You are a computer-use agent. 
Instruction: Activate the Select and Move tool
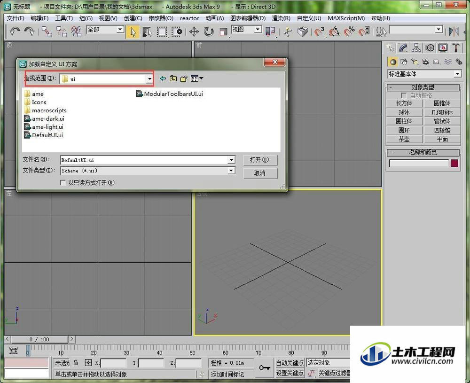coord(194,31)
